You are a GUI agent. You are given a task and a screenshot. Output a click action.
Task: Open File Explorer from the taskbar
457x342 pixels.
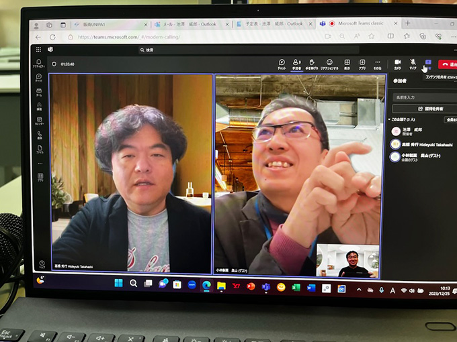click(x=221, y=286)
